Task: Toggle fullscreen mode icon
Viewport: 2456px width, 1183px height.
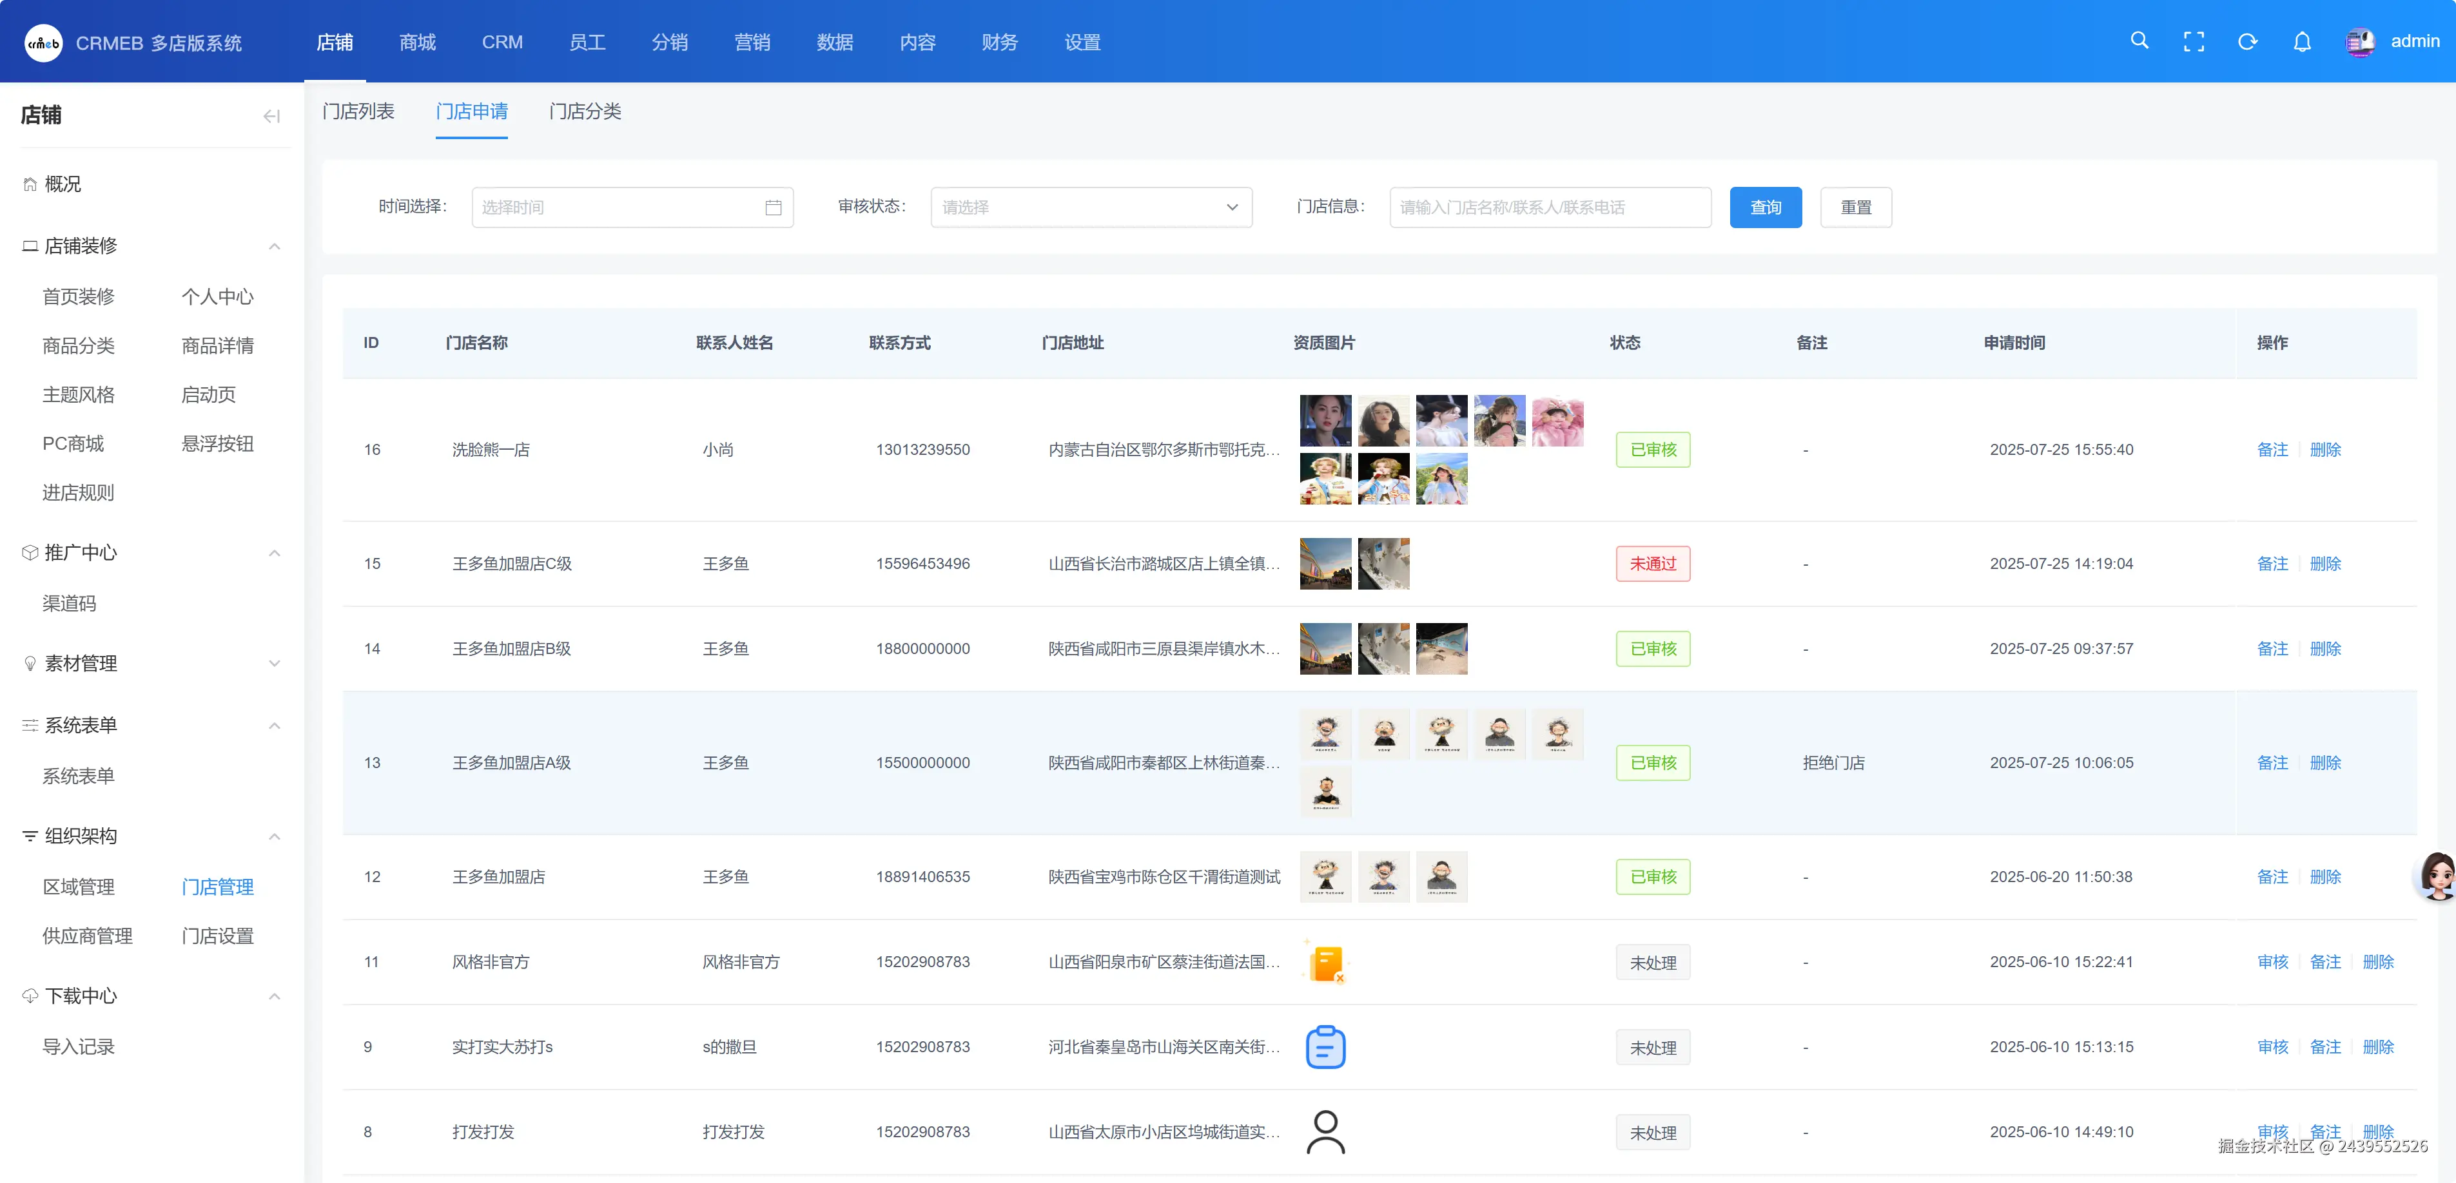Action: tap(2194, 42)
